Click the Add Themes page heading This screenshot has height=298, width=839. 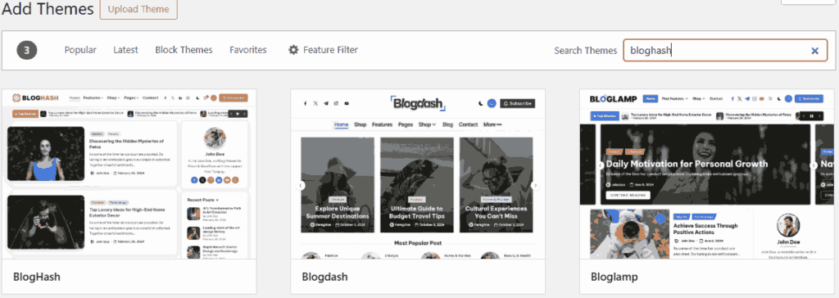(x=47, y=8)
